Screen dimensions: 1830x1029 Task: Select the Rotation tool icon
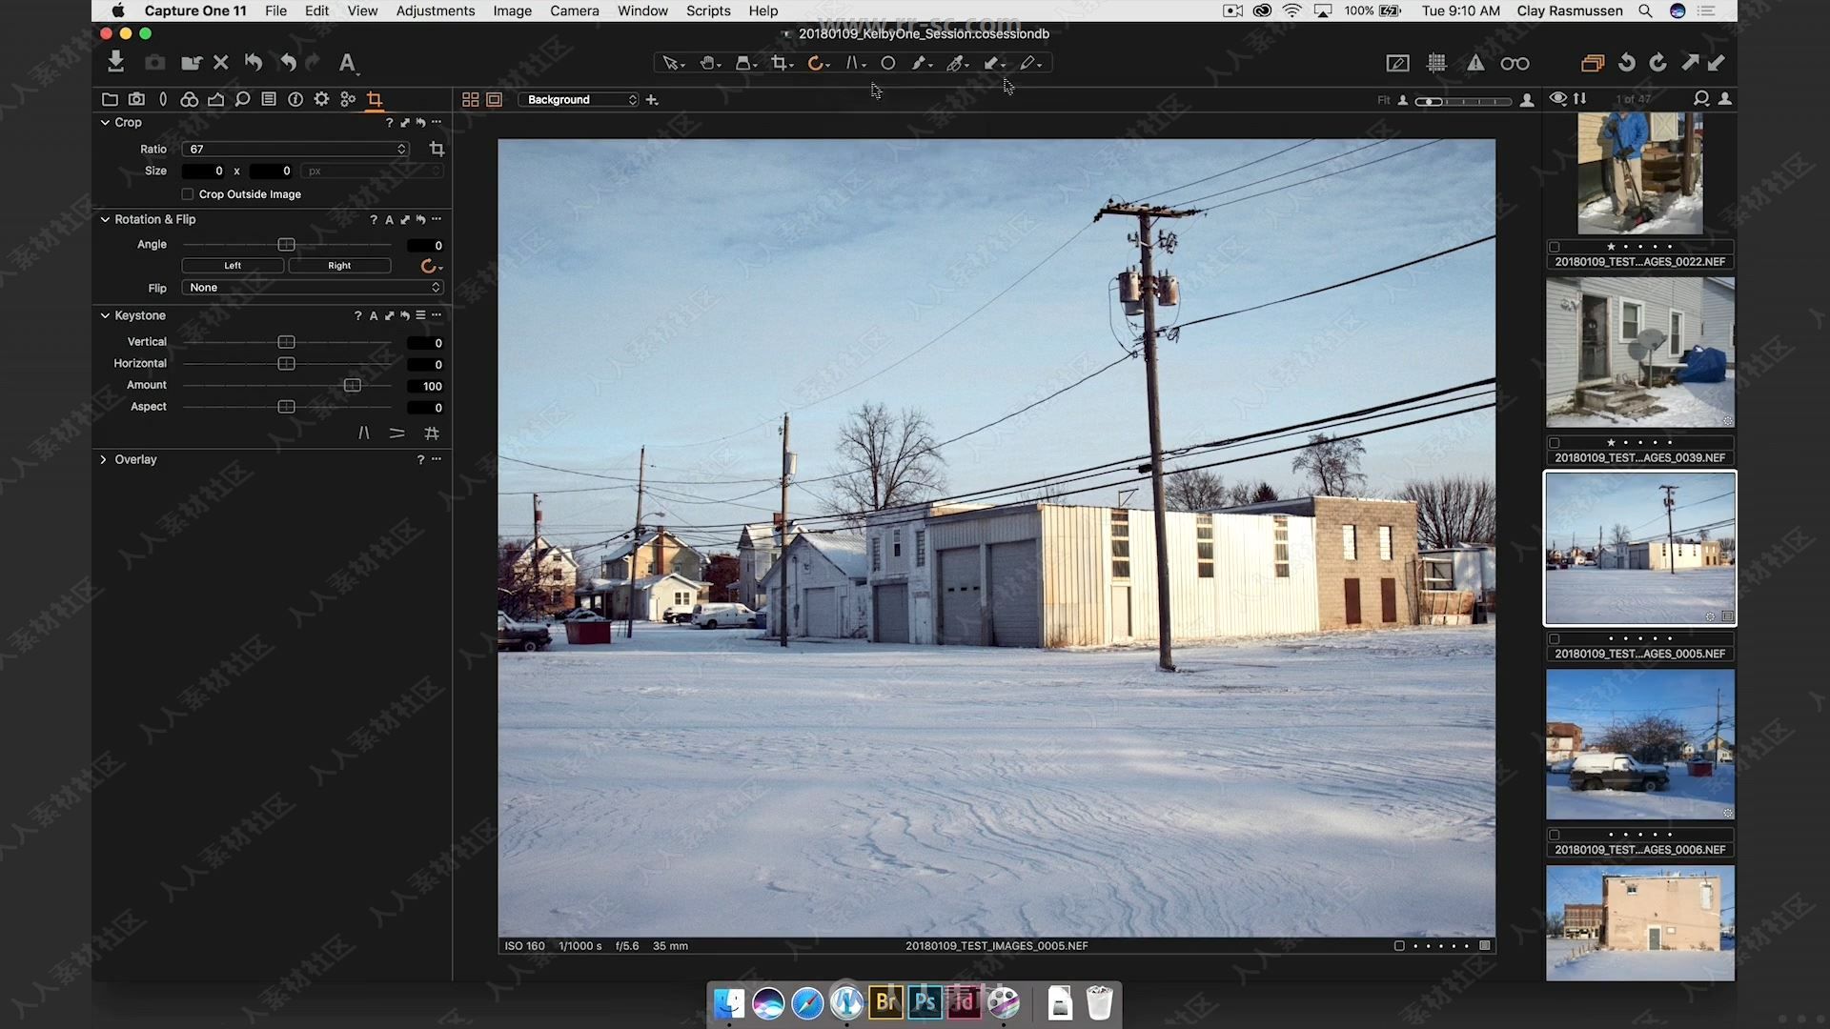[x=816, y=63]
